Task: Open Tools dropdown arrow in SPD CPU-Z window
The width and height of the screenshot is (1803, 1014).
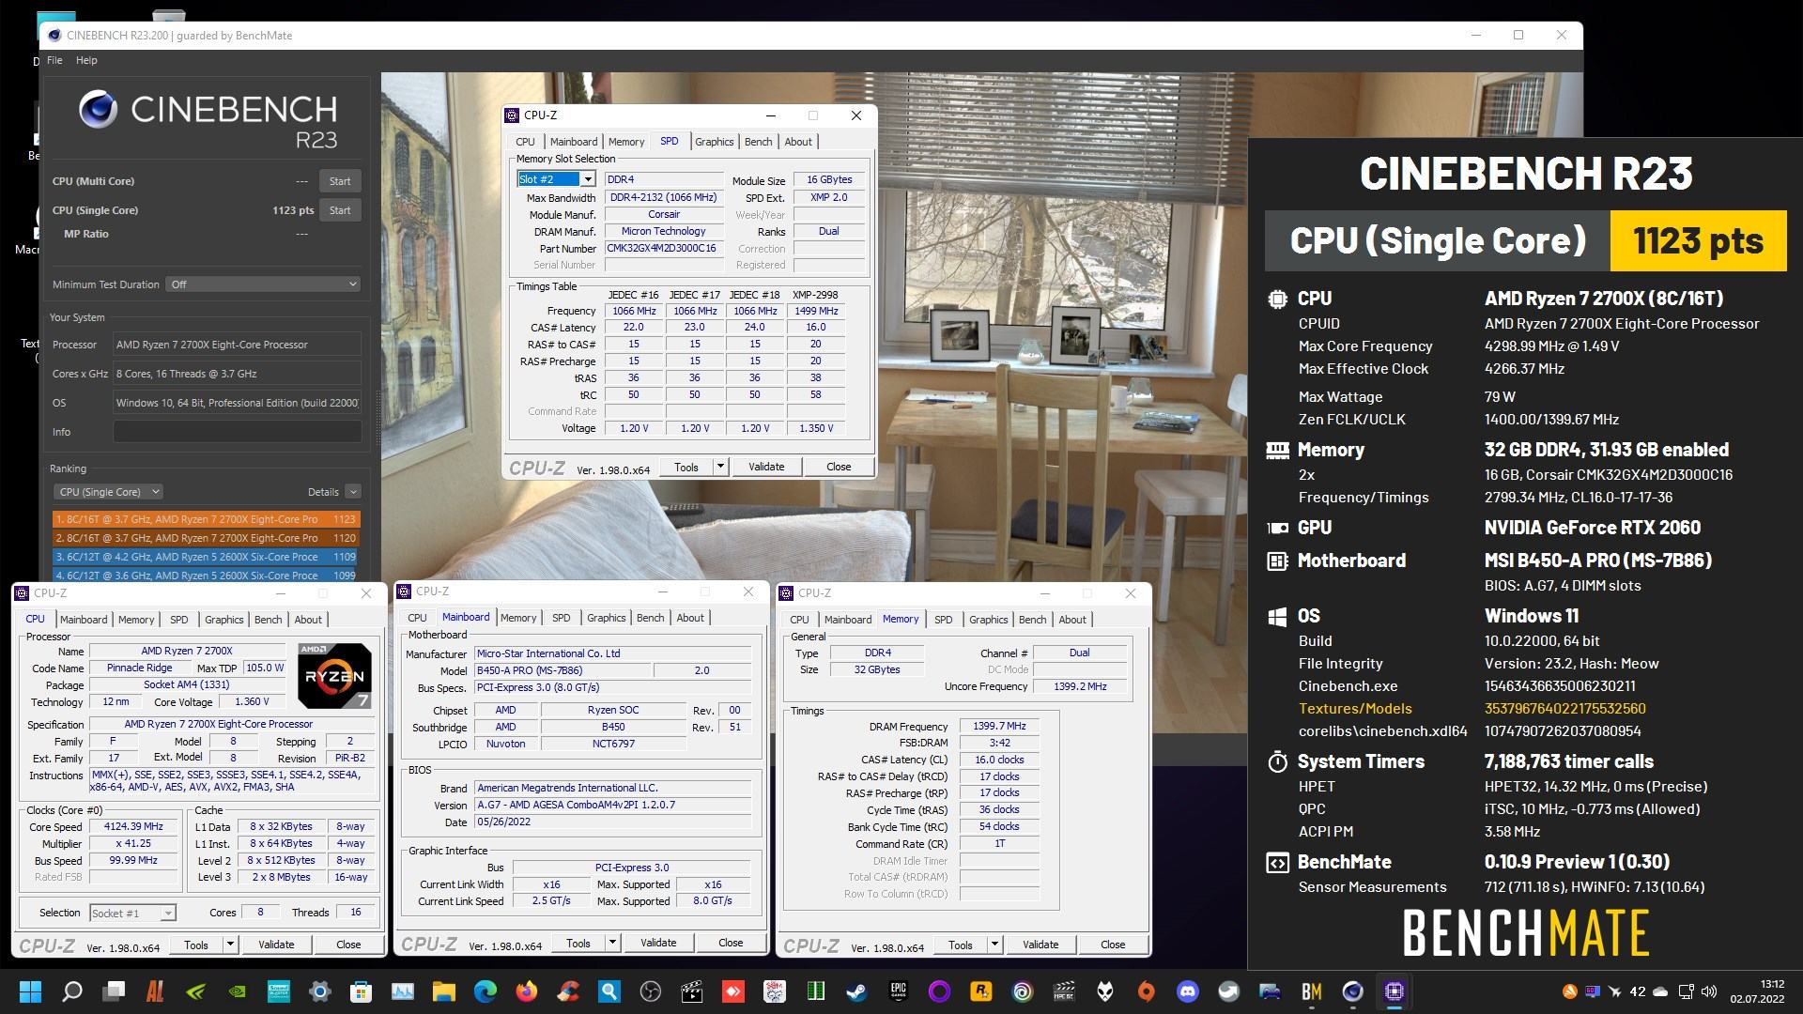Action: tap(720, 467)
